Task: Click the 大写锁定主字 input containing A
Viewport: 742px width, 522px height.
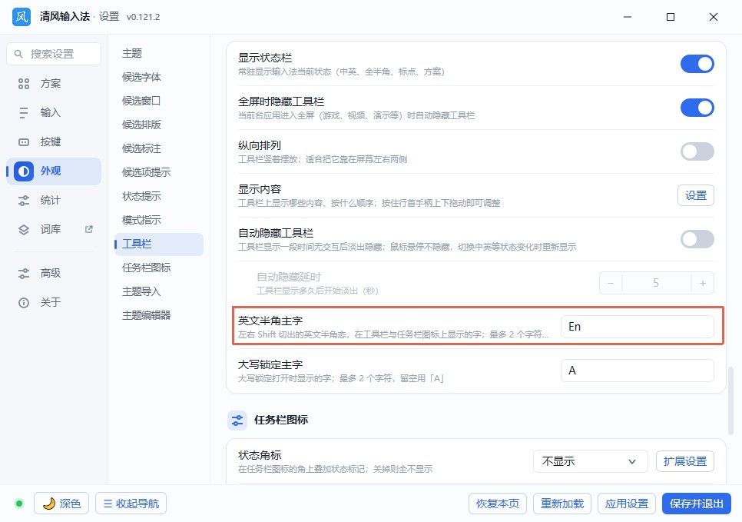Action: coord(638,371)
